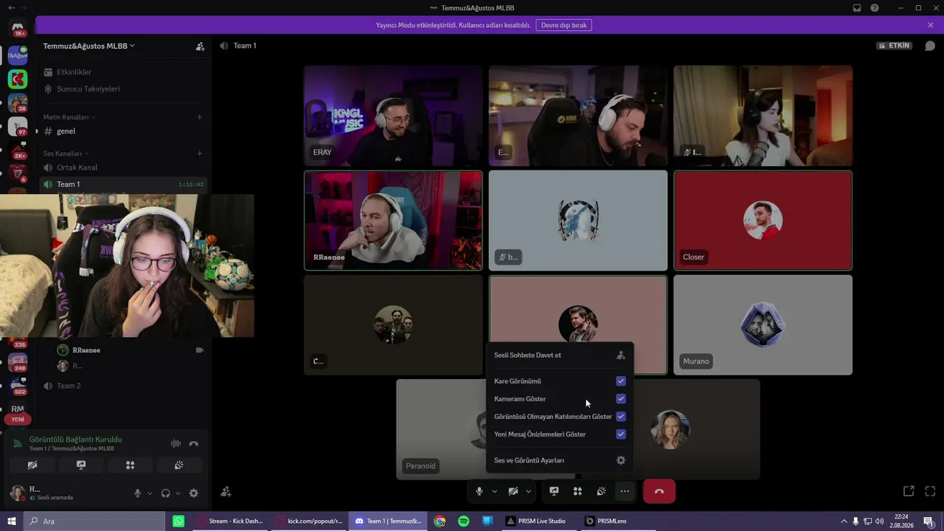Focus RRaenee's video tile

click(x=394, y=221)
